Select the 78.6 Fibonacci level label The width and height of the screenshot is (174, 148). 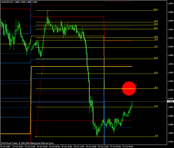click(x=156, y=37)
